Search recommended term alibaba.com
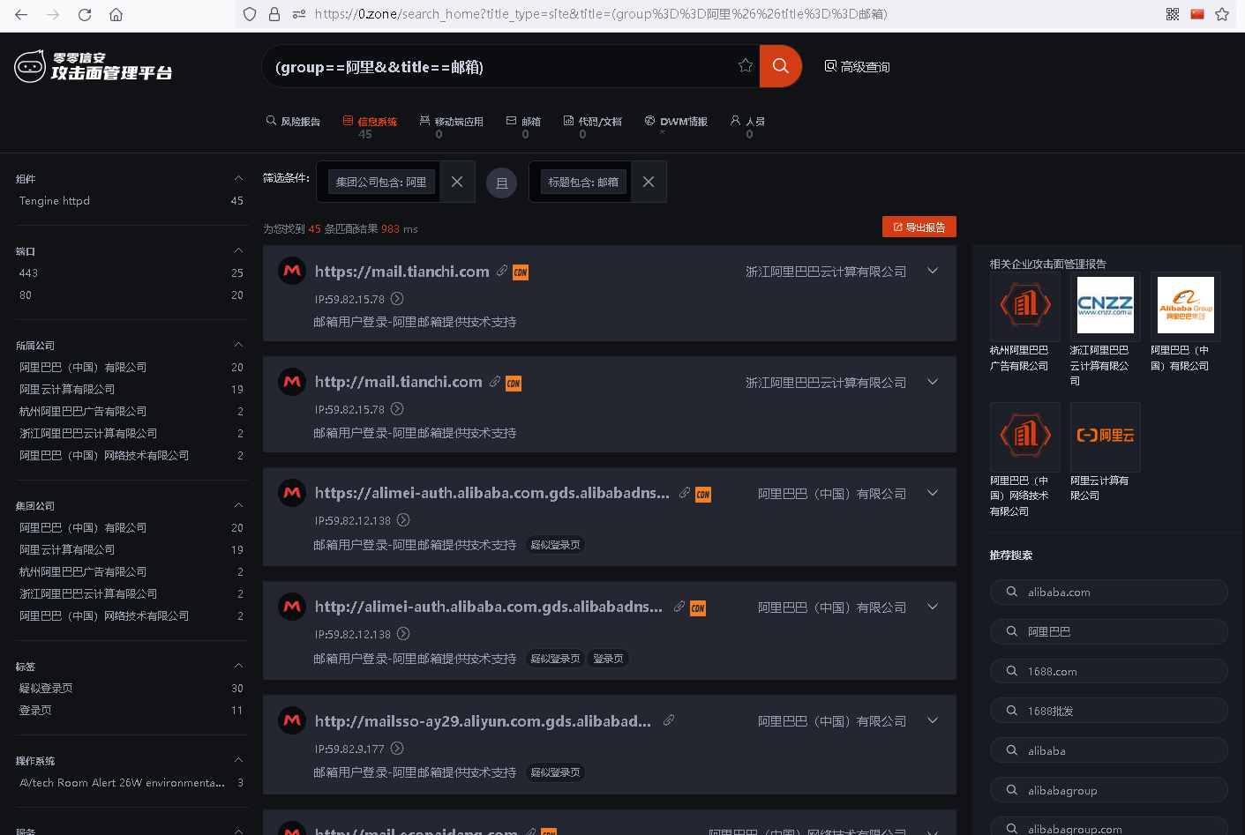1245x835 pixels. tap(1108, 592)
